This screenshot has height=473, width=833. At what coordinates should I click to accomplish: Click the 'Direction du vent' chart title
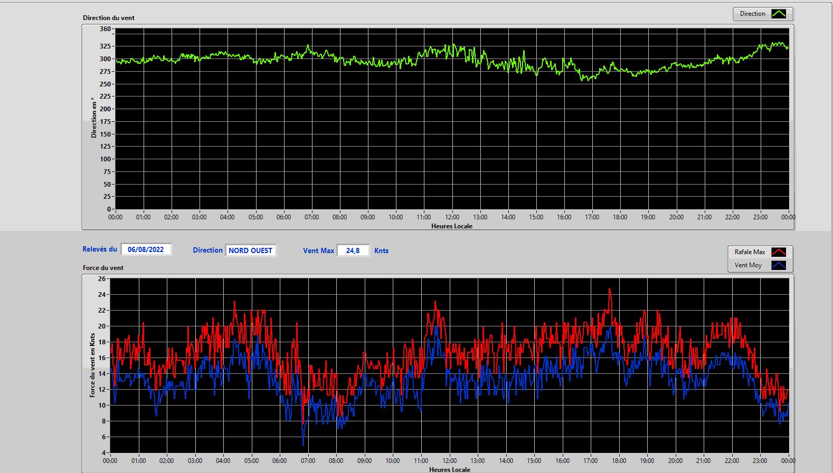click(109, 18)
